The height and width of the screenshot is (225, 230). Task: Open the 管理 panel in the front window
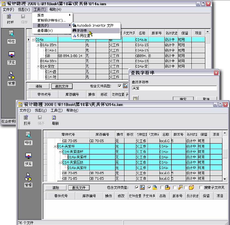pos(28,177)
